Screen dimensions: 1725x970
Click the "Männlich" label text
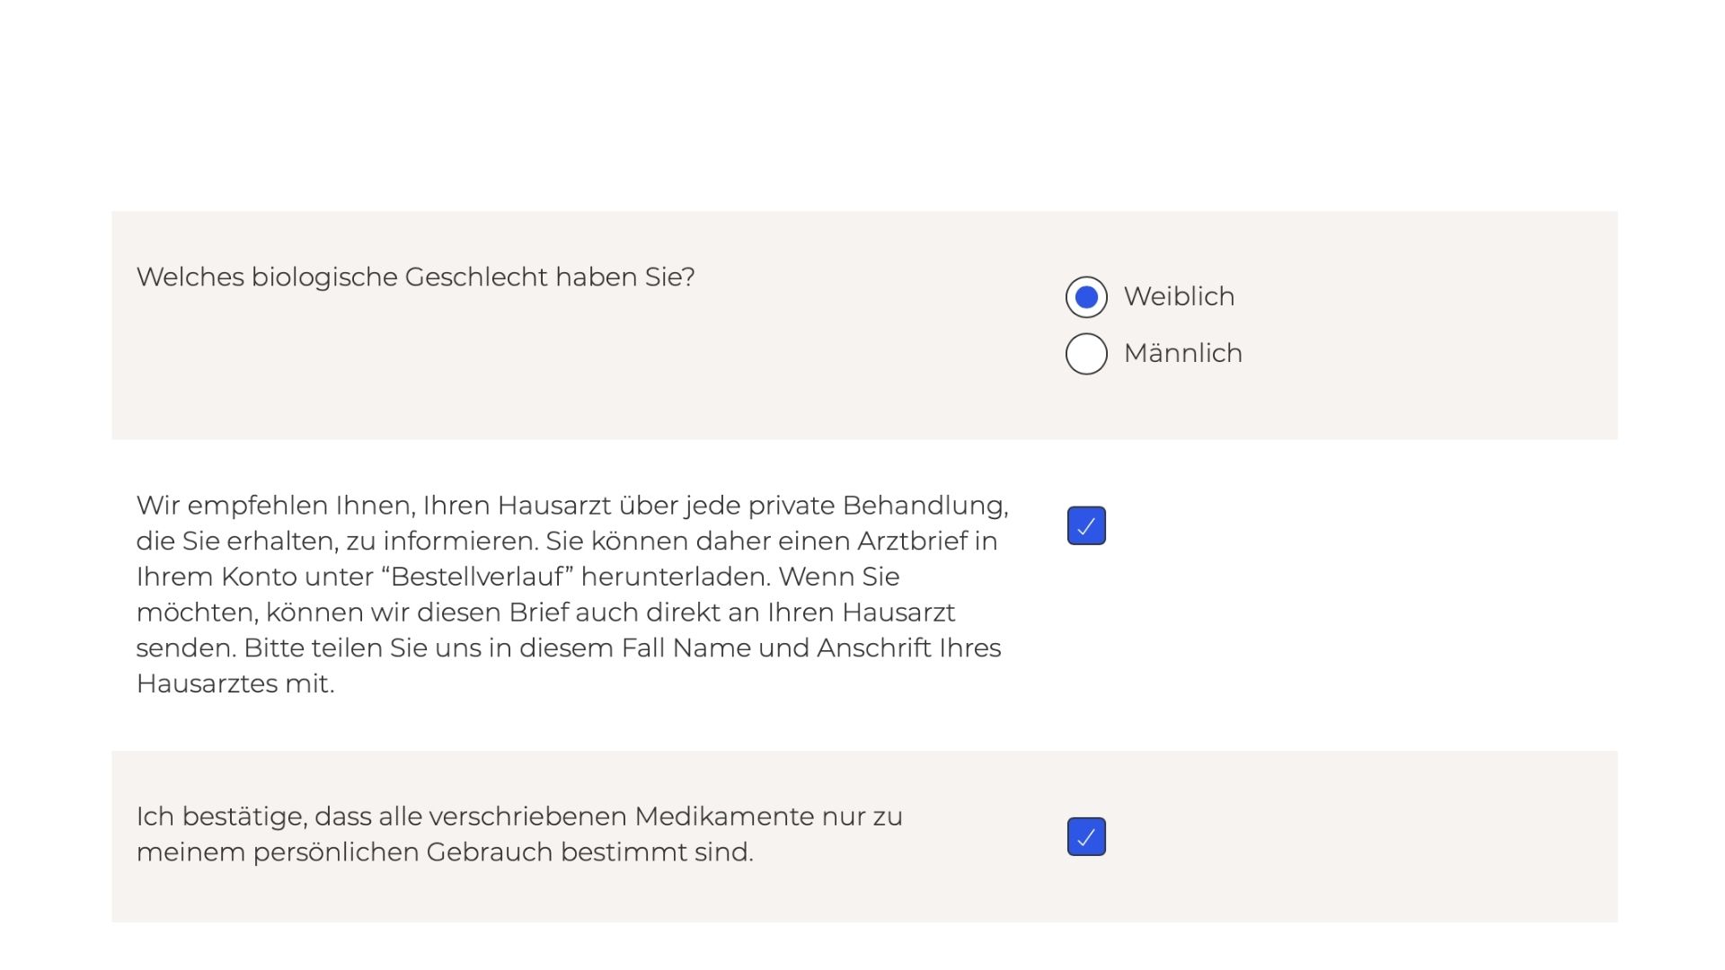click(1182, 354)
